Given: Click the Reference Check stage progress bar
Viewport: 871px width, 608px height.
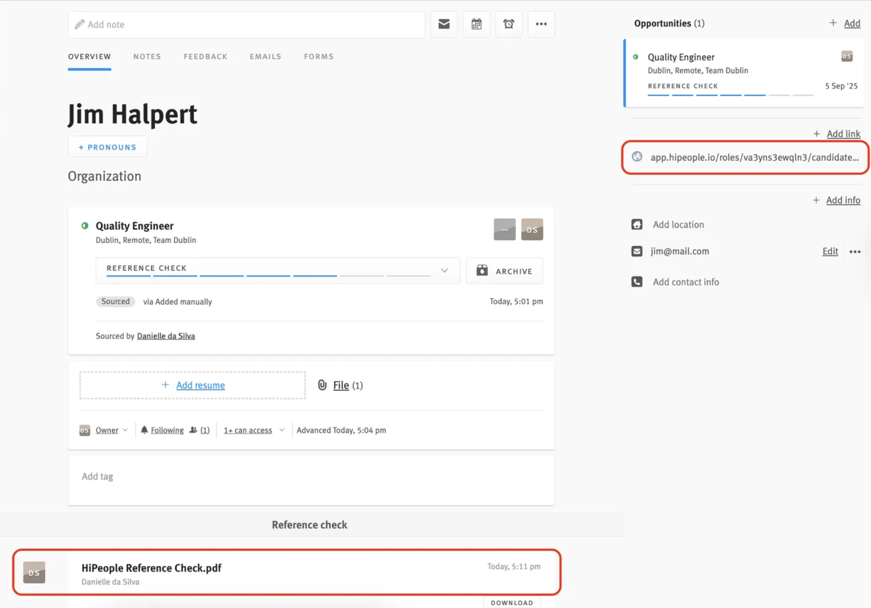Looking at the screenshot, I should (268, 276).
